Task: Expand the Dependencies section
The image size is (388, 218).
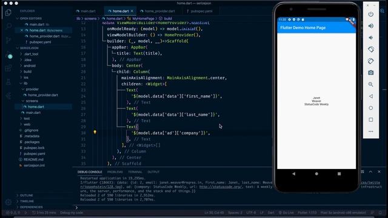Action: (x=31, y=207)
